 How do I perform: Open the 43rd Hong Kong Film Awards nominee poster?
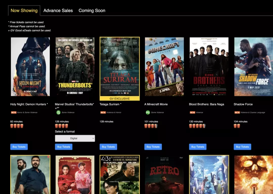coord(120,175)
